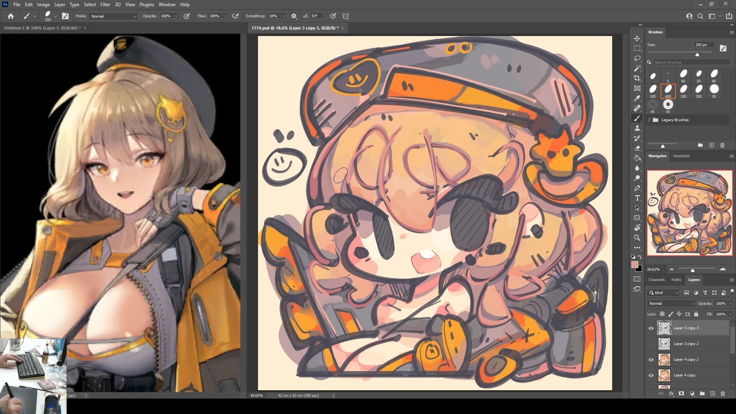This screenshot has width=736, height=414.
Task: Open the Filter menu
Action: coord(105,5)
